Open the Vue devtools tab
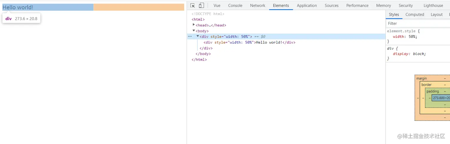 217,5
